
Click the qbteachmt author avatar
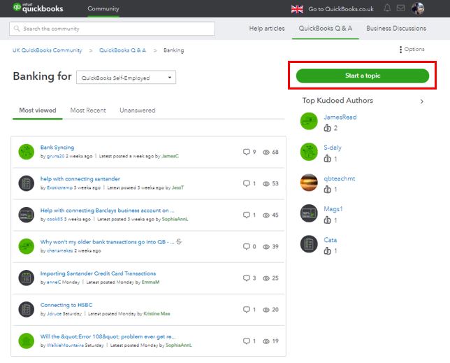click(x=309, y=183)
